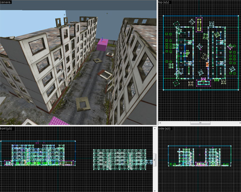Click the top-left corner handle of the cyan selection box in top view

point(163,16)
